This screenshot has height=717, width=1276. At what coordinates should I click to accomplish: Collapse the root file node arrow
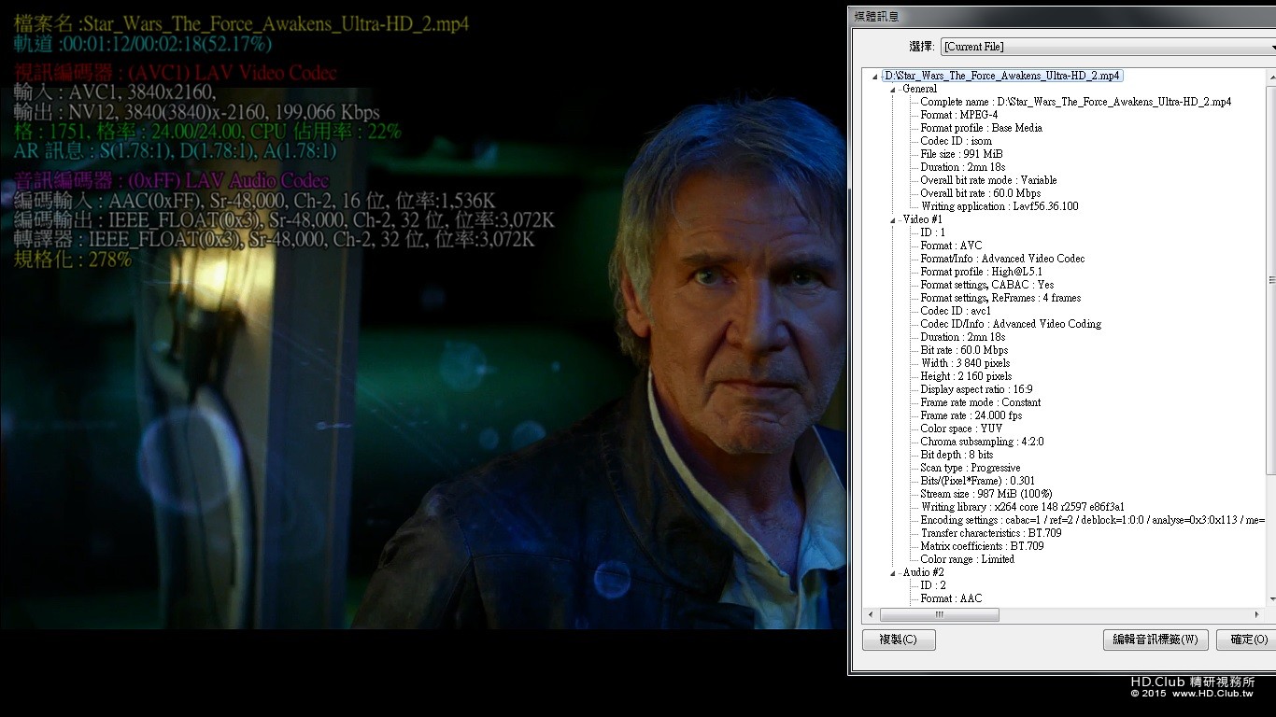pyautogui.click(x=875, y=77)
